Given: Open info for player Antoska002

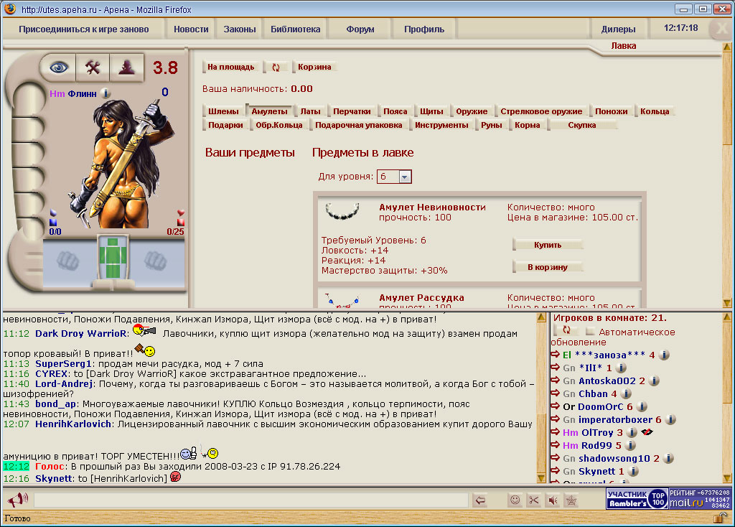Looking at the screenshot, I should tap(655, 381).
